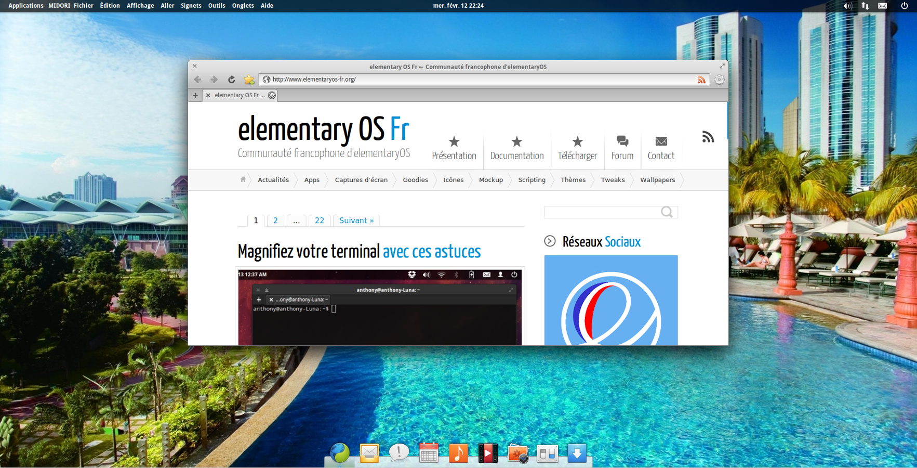This screenshot has width=917, height=468.
Task: Maximize the Midori window with the expand icon
Action: click(x=722, y=66)
